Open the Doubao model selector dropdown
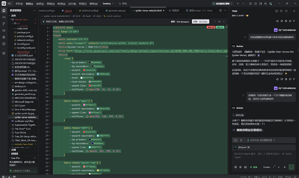The height and width of the screenshot is (178, 299). pos(269,167)
